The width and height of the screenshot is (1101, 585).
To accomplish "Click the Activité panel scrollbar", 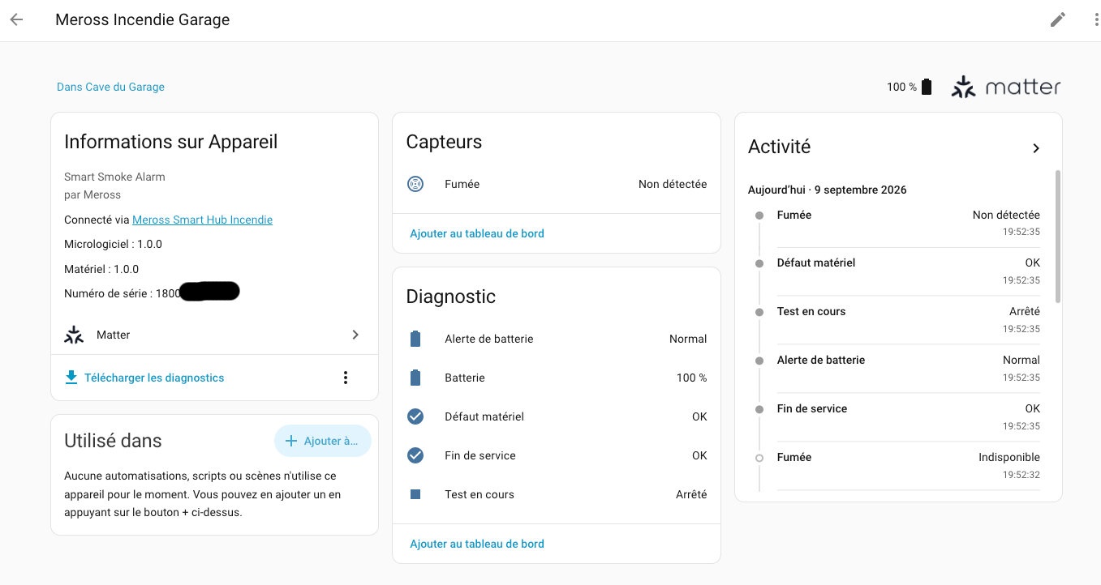I will coord(1057,237).
